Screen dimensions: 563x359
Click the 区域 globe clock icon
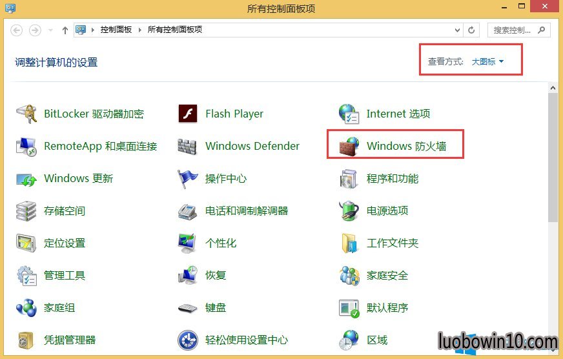[349, 340]
